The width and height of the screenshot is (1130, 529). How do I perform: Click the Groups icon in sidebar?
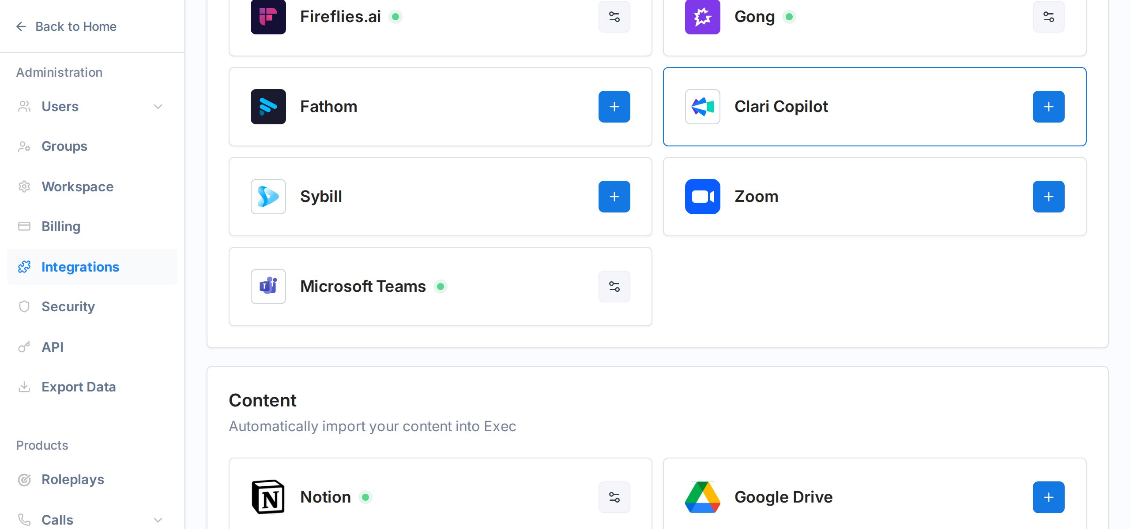(24, 146)
